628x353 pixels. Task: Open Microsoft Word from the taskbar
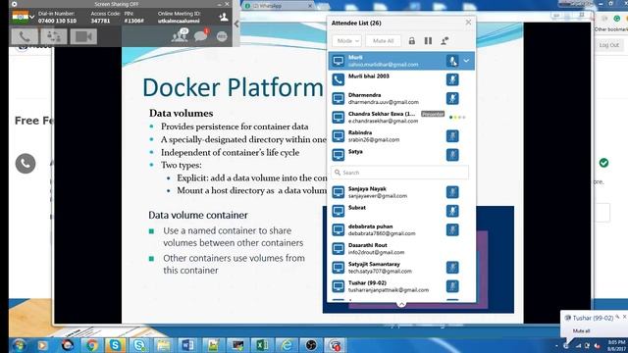tap(187, 345)
